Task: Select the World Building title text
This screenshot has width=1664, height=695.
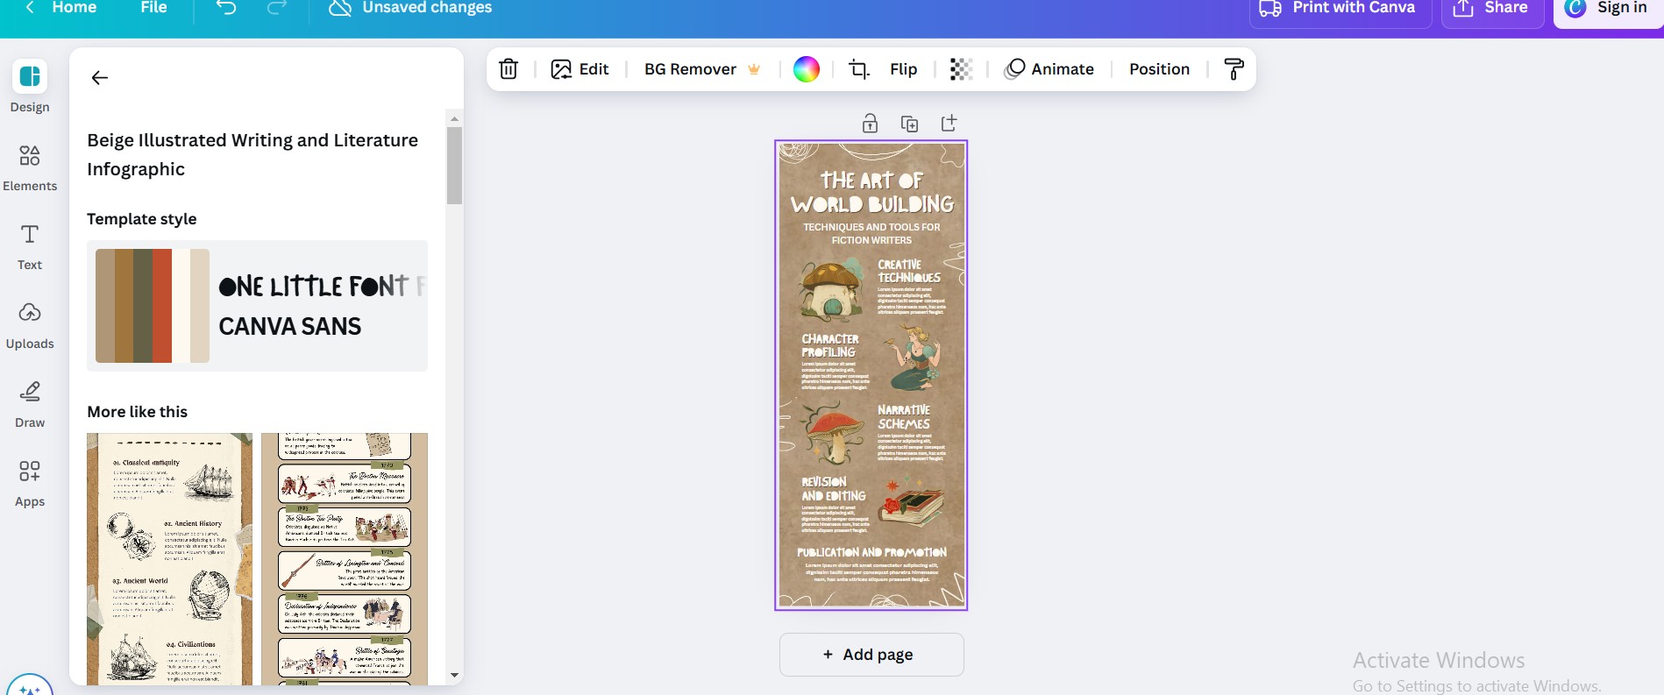Action: tap(871, 193)
